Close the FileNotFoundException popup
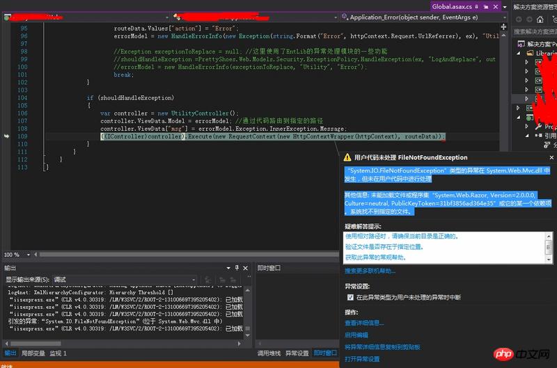557x368 pixels. (551, 157)
